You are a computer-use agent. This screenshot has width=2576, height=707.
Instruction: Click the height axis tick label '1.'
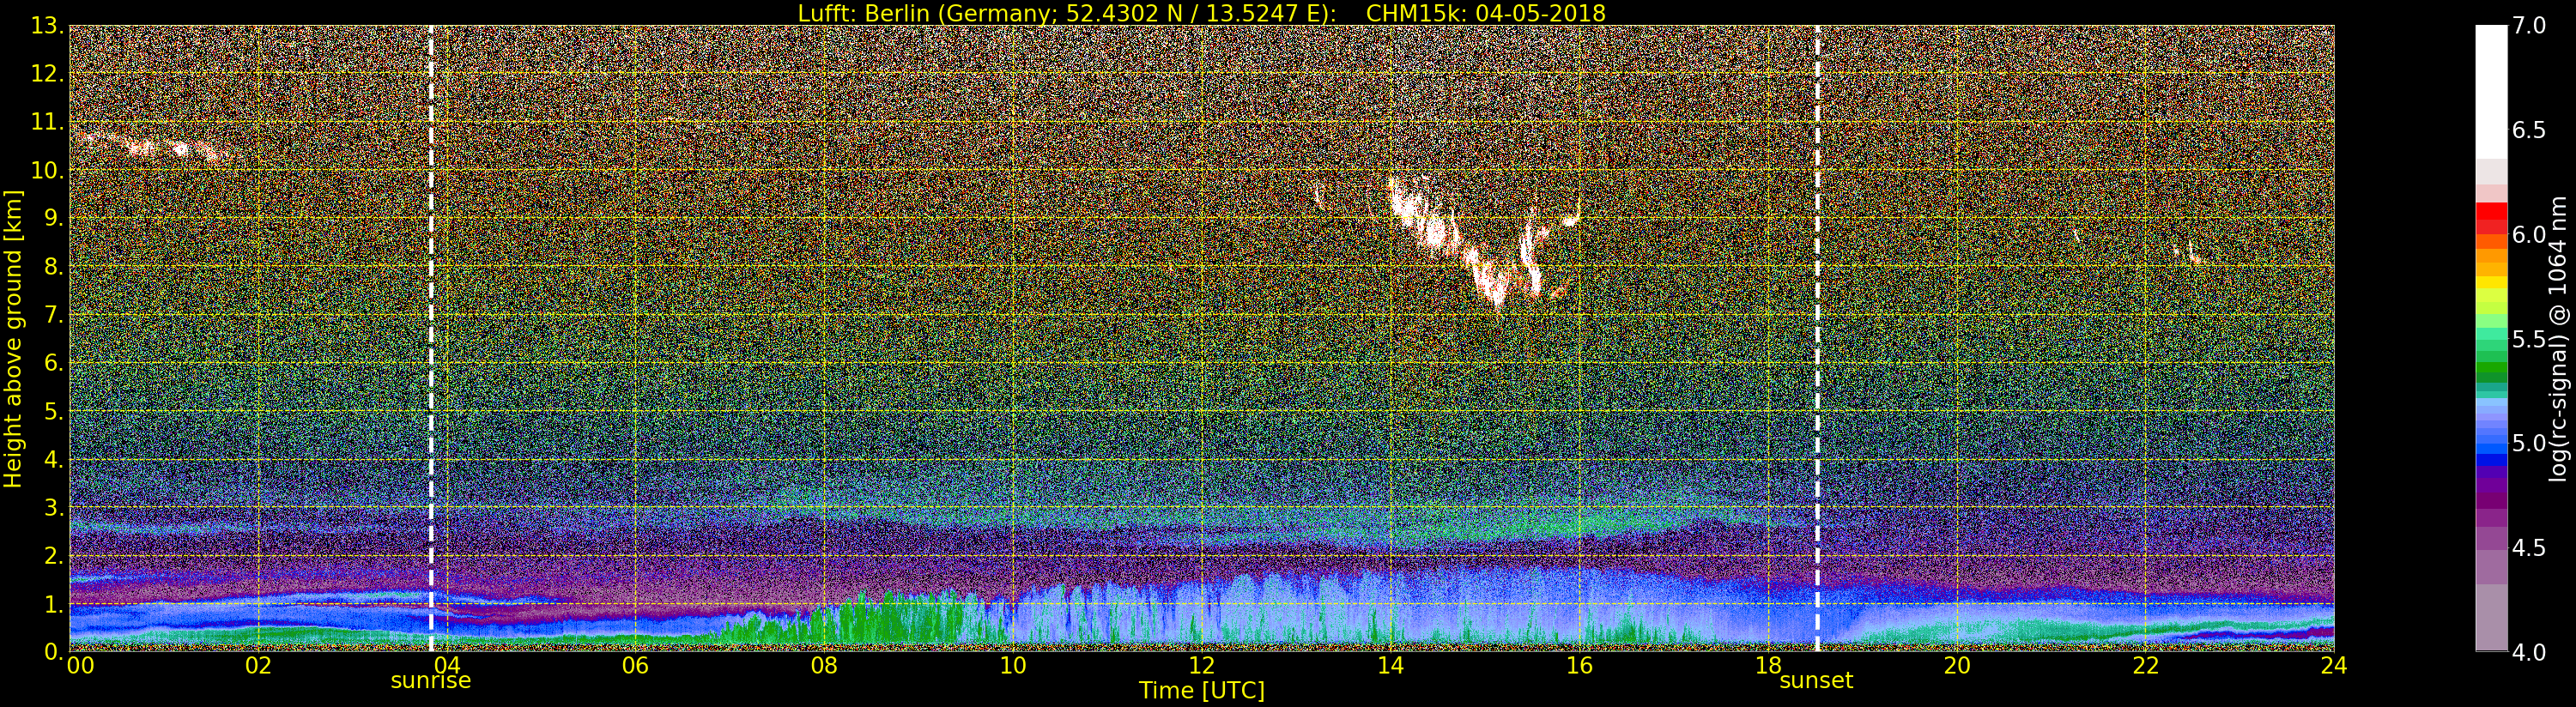pos(54,603)
